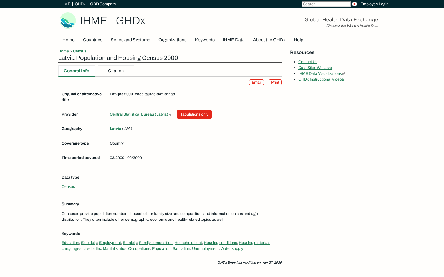Open the Unemployment keyword link
This screenshot has width=444, height=277.
[205, 249]
